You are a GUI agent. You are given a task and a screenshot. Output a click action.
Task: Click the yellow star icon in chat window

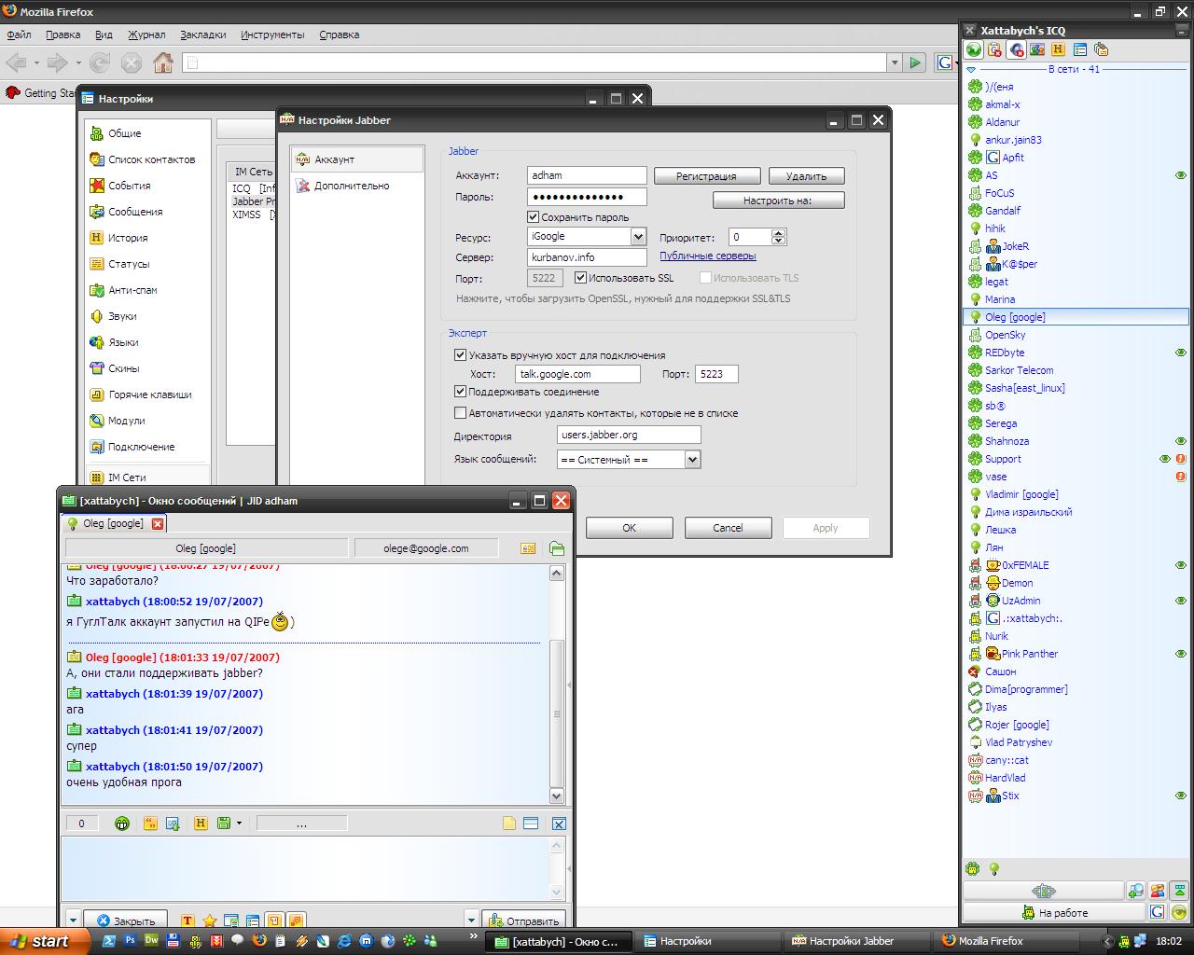tap(210, 921)
